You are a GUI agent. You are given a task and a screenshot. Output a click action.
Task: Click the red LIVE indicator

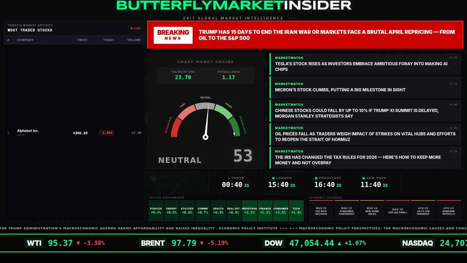pyautogui.click(x=136, y=28)
